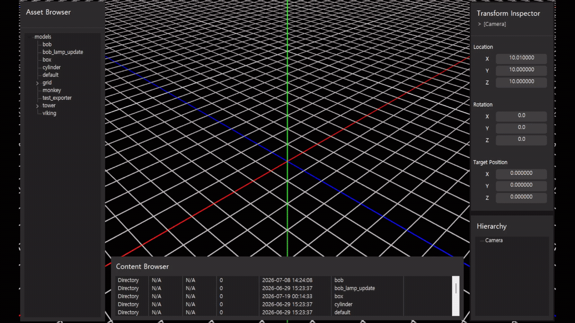Click the Location Z value field

coord(521,82)
